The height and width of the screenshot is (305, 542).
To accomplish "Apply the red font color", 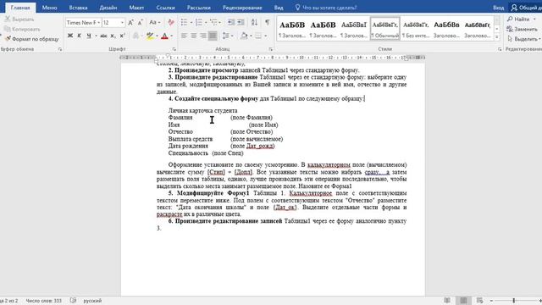I will 164,36.
